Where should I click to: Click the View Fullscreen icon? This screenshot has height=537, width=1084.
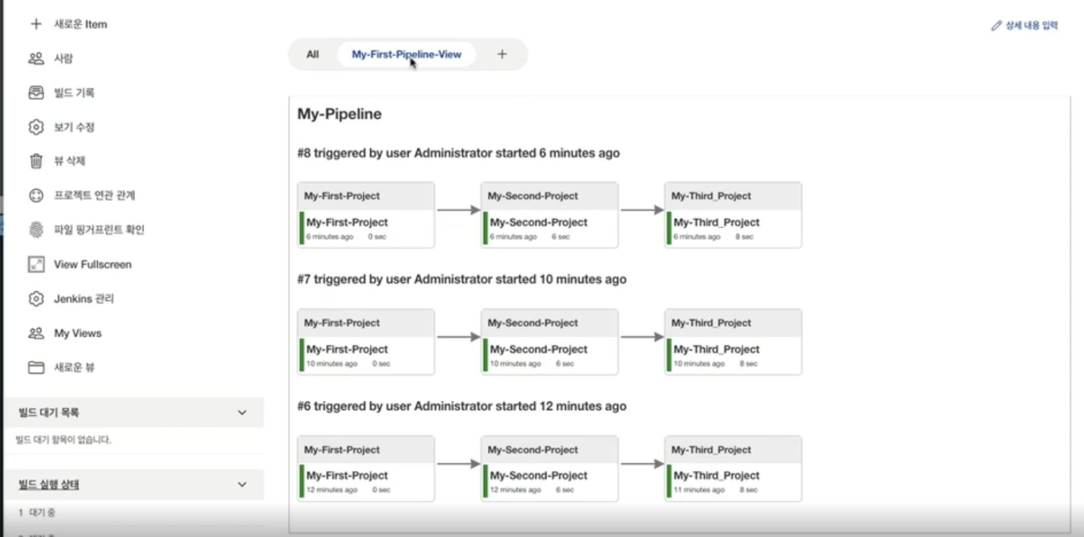coord(36,264)
